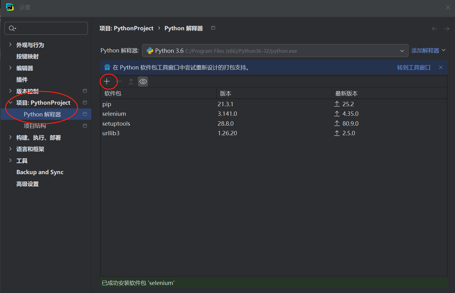Click the 已成功安装软件包 'selenium' status message
The width and height of the screenshot is (455, 293).
click(138, 283)
